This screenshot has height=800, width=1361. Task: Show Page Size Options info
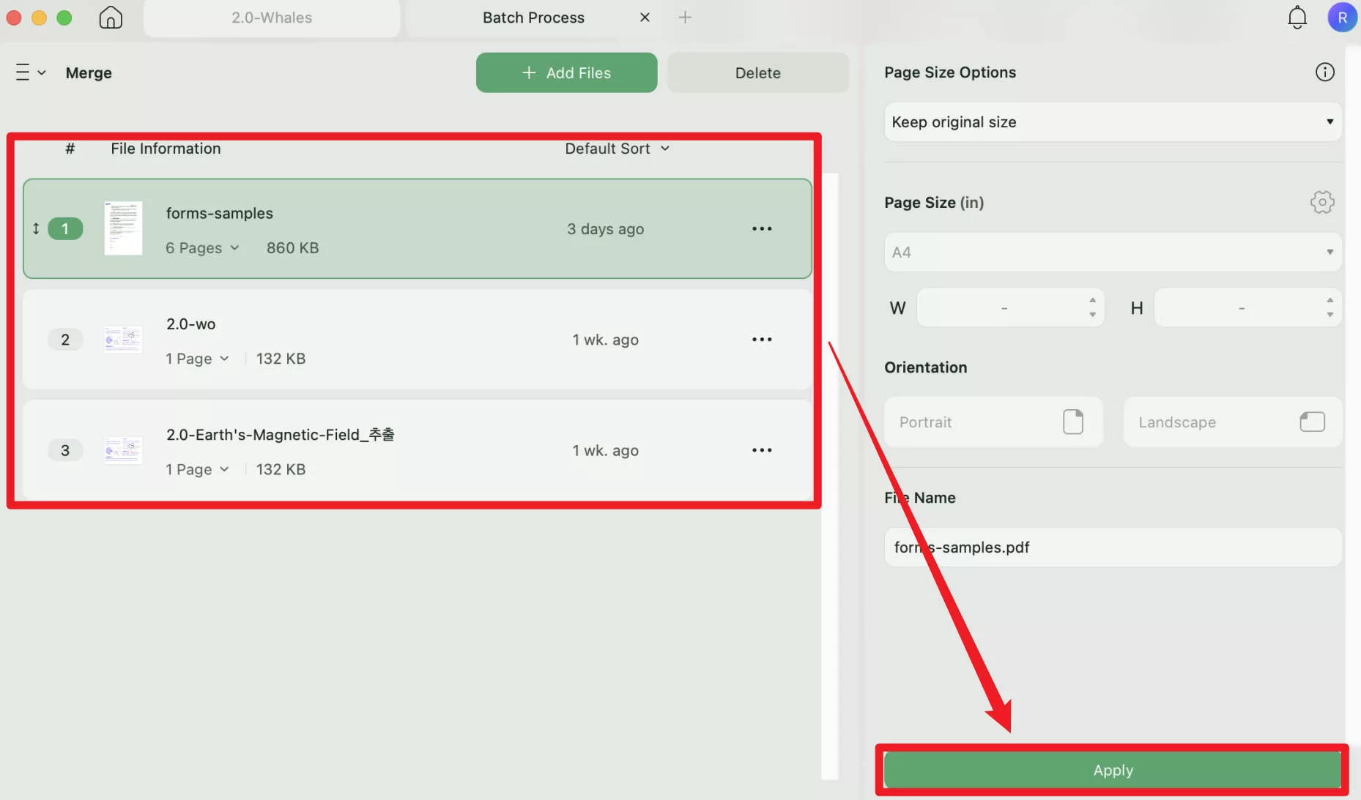point(1324,72)
